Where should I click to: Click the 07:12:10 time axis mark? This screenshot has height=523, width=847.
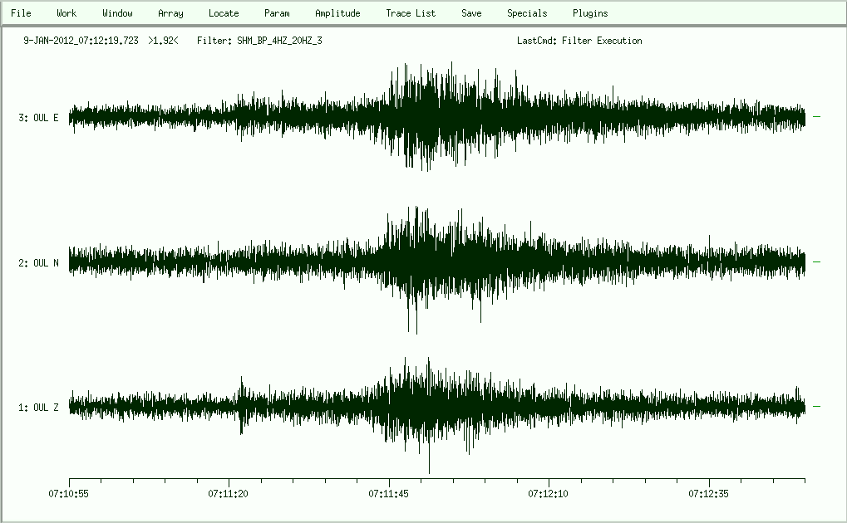tap(549, 493)
